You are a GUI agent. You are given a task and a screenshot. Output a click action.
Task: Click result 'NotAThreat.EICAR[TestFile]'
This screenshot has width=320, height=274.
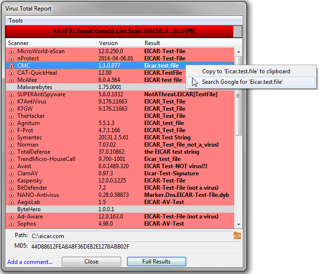point(181,94)
